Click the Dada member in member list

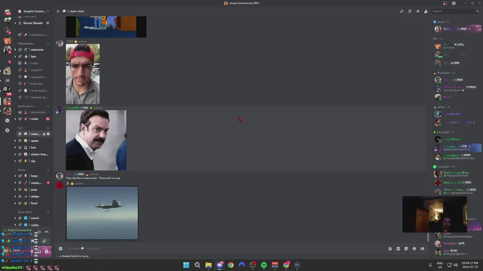click(457, 29)
